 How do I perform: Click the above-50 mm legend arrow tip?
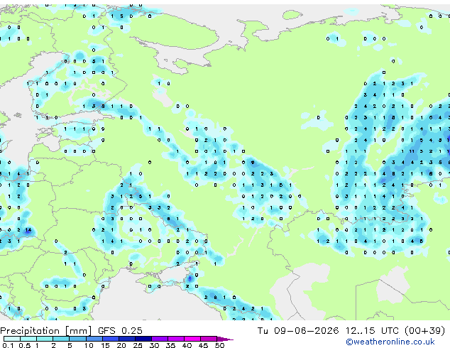(x=225, y=339)
